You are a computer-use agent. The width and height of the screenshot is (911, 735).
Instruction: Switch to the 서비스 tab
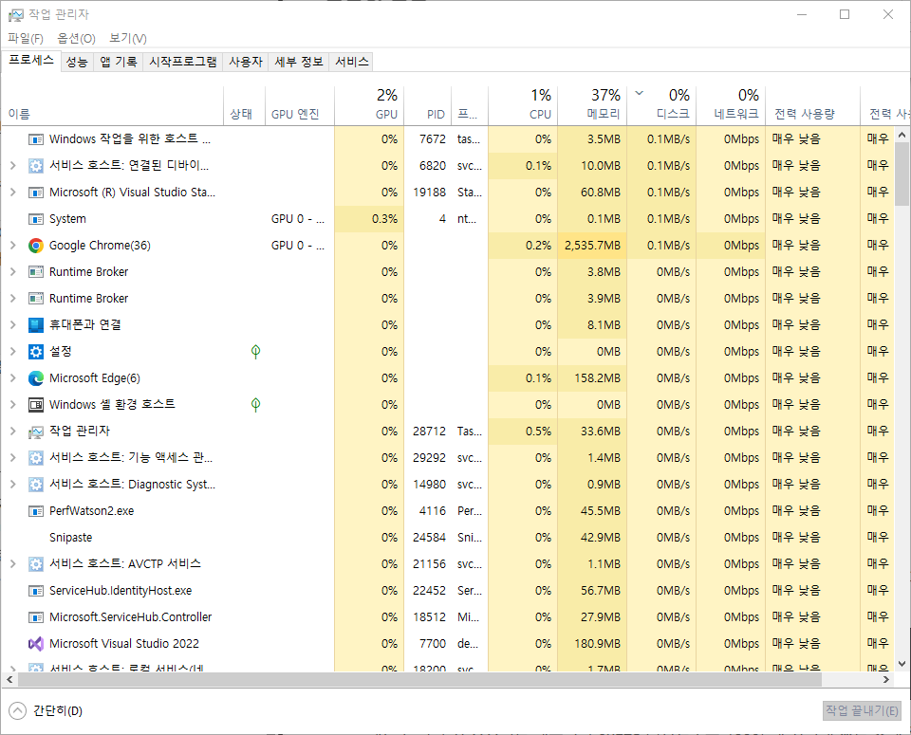[x=351, y=62]
